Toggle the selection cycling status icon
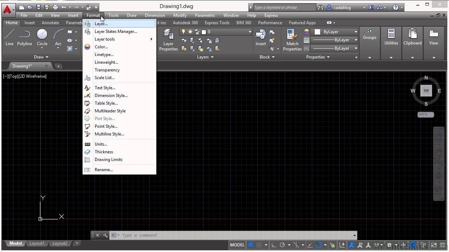 (333, 245)
